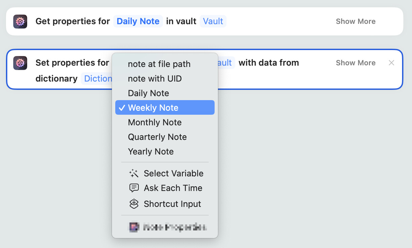This screenshot has width=412, height=248.
Task: Click the Dictionary variable token
Action: (97, 79)
